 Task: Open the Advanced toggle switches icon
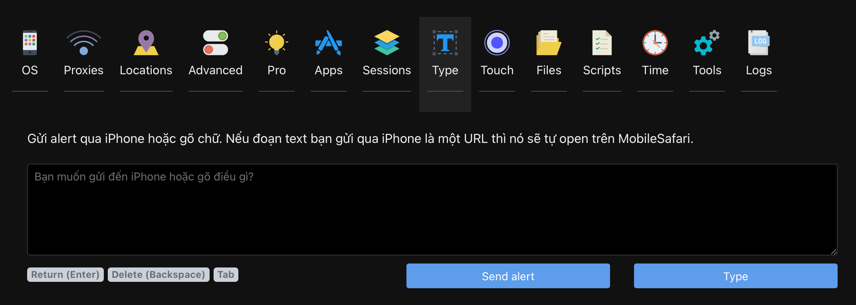point(216,43)
